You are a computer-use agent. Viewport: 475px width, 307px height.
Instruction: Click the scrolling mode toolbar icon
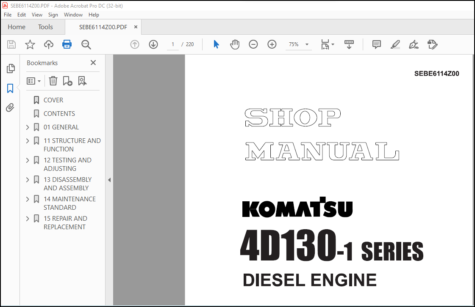click(x=349, y=44)
